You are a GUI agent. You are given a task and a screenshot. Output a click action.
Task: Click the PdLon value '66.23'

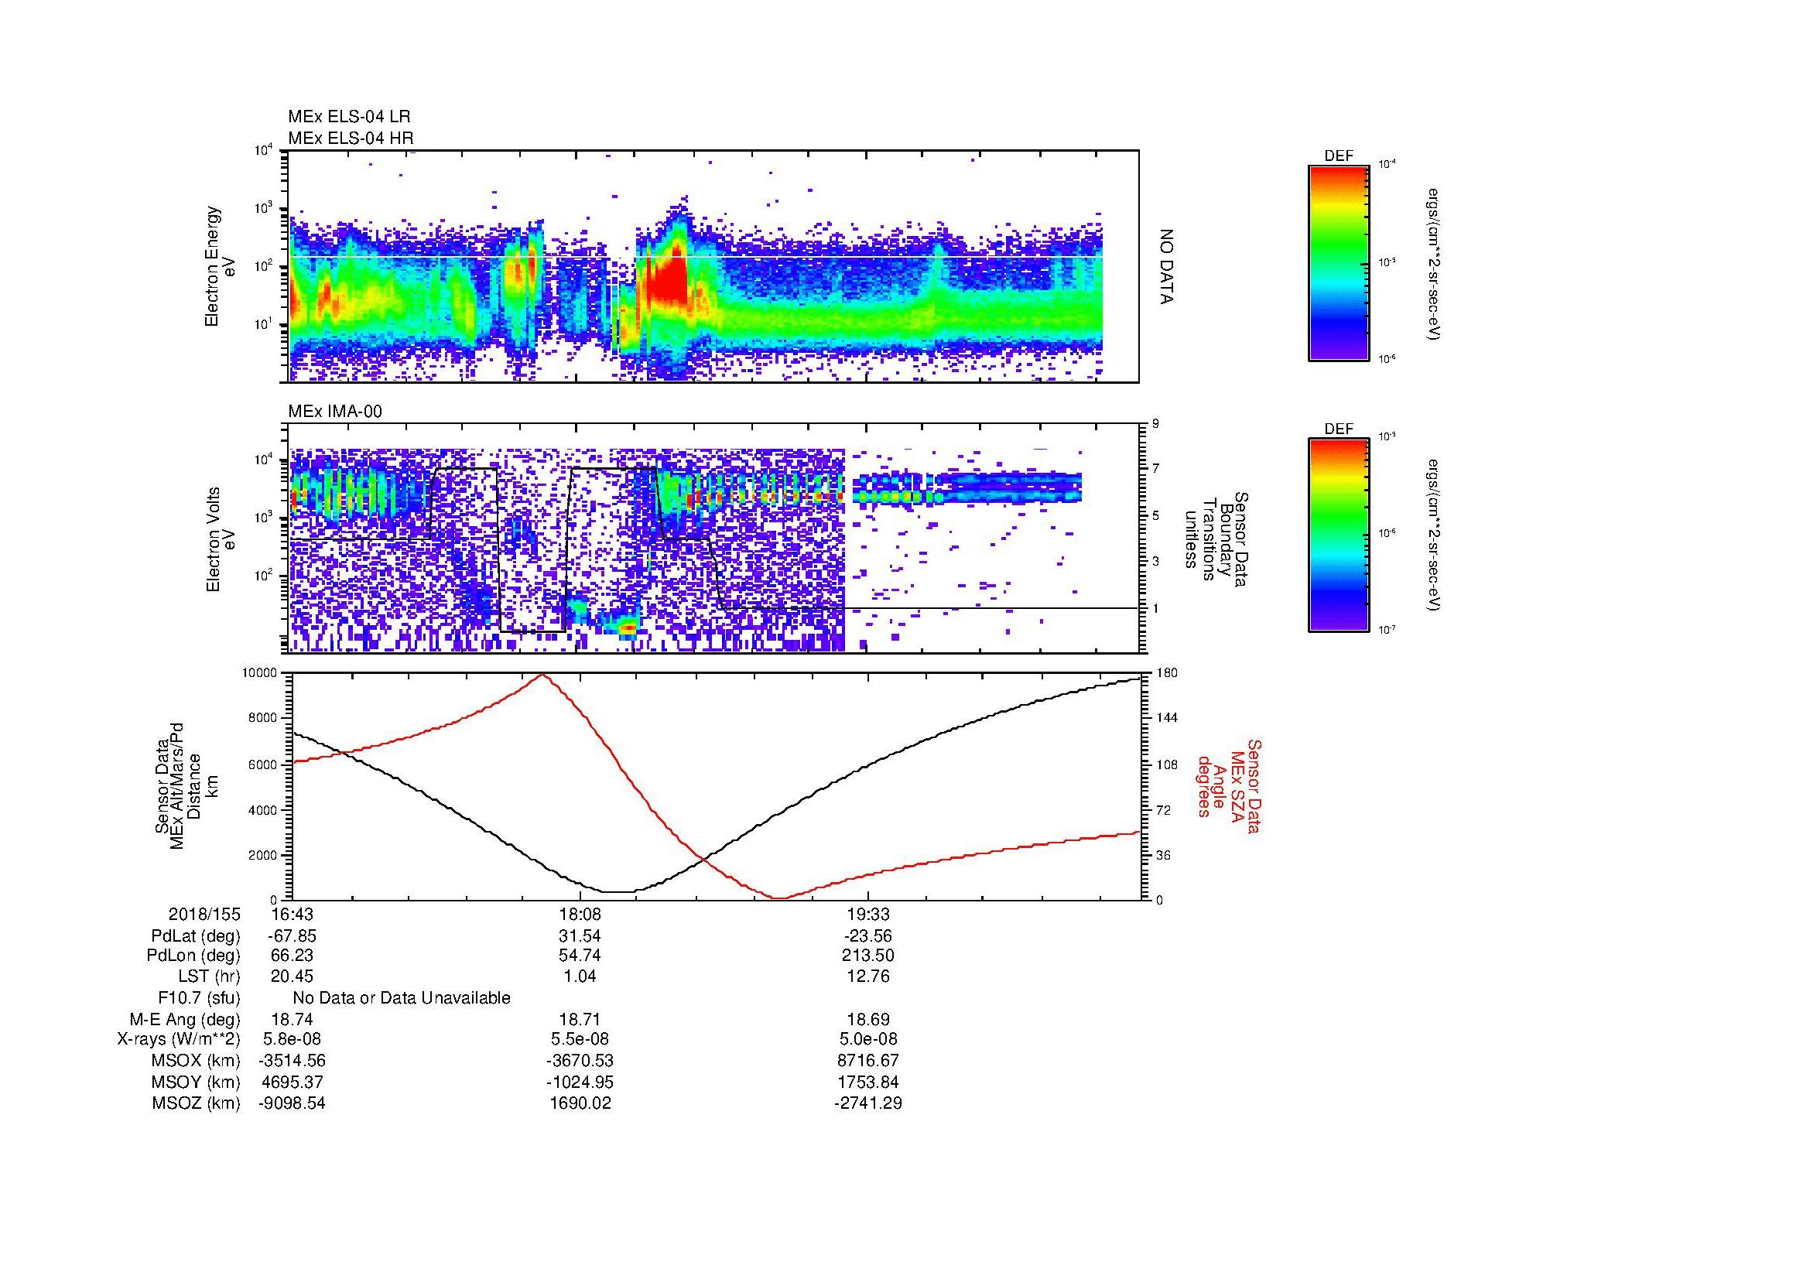293,956
